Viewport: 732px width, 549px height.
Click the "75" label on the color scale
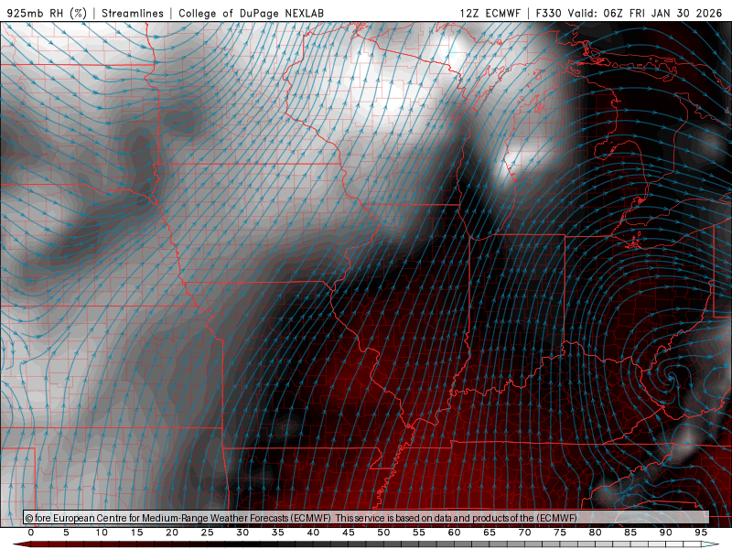[x=560, y=533]
